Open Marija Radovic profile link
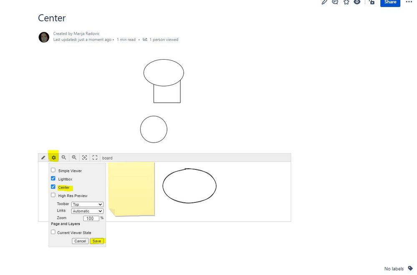417x275 pixels. pyautogui.click(x=86, y=33)
